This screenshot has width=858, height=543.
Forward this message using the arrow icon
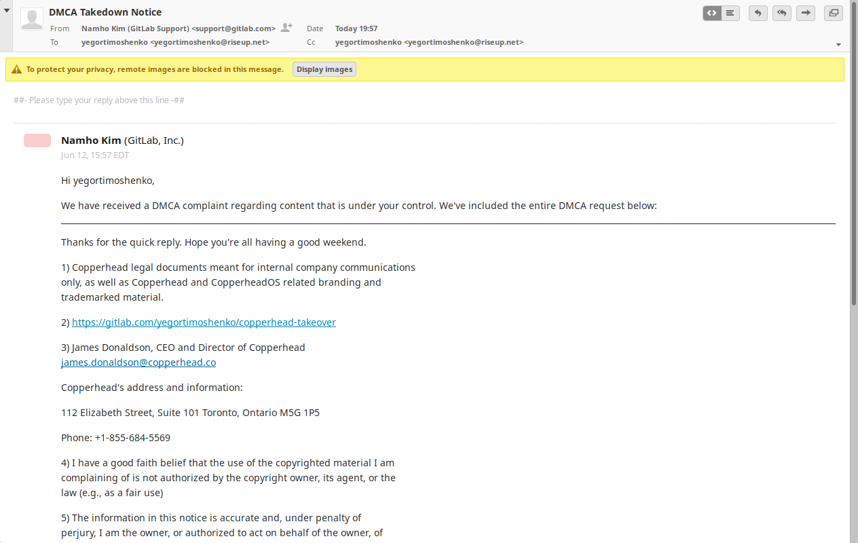(806, 13)
